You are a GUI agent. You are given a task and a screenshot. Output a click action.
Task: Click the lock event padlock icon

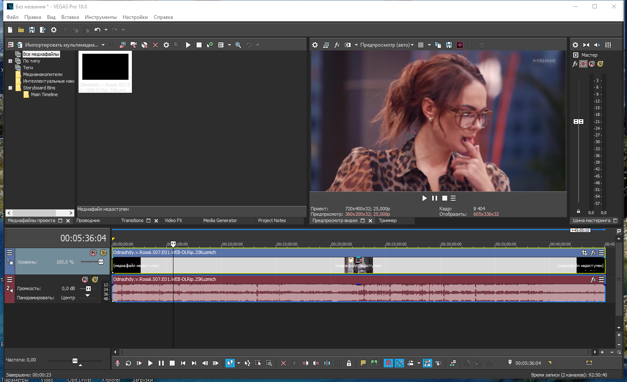click(349, 363)
